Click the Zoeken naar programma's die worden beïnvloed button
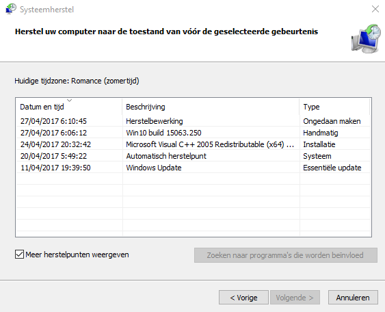 (x=286, y=255)
